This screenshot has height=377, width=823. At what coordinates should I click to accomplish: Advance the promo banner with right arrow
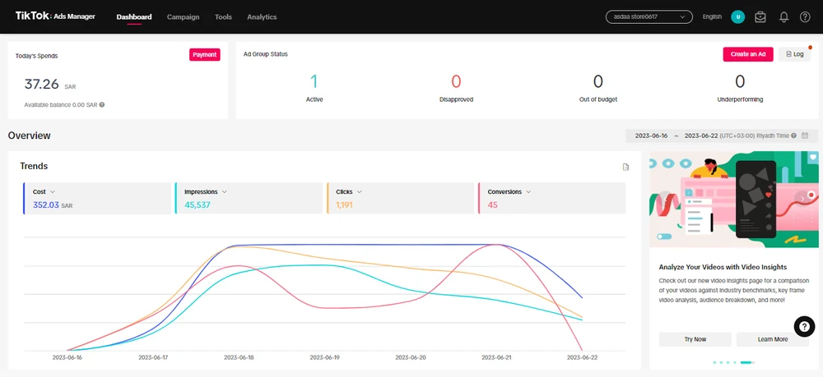802,199
